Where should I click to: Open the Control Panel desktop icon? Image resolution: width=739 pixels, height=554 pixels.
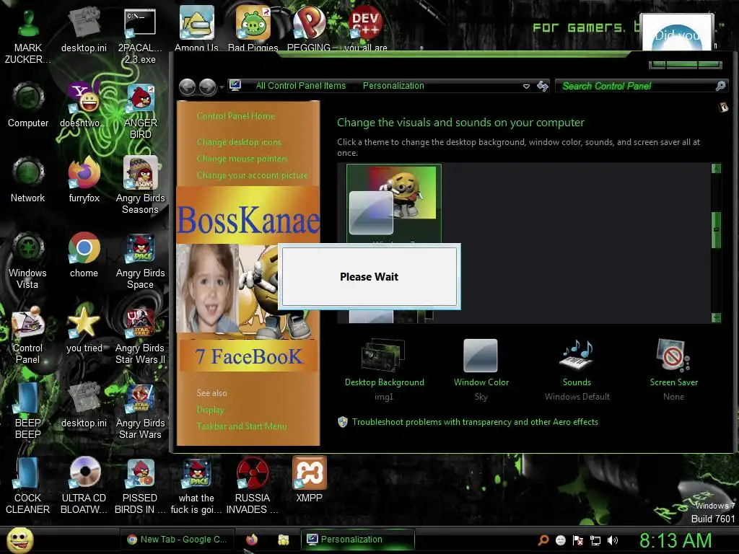click(28, 335)
